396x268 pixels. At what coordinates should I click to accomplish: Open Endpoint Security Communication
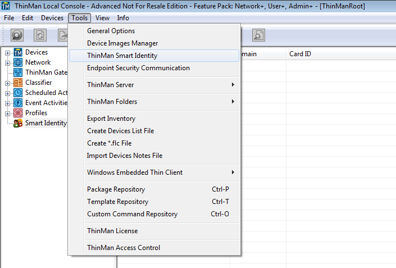(154, 68)
